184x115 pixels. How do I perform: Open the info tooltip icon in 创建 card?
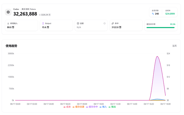point(105,24)
